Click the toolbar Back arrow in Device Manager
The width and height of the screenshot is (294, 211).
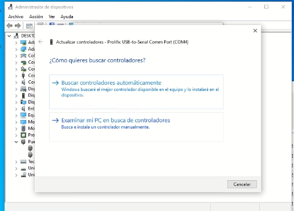(x=10, y=26)
